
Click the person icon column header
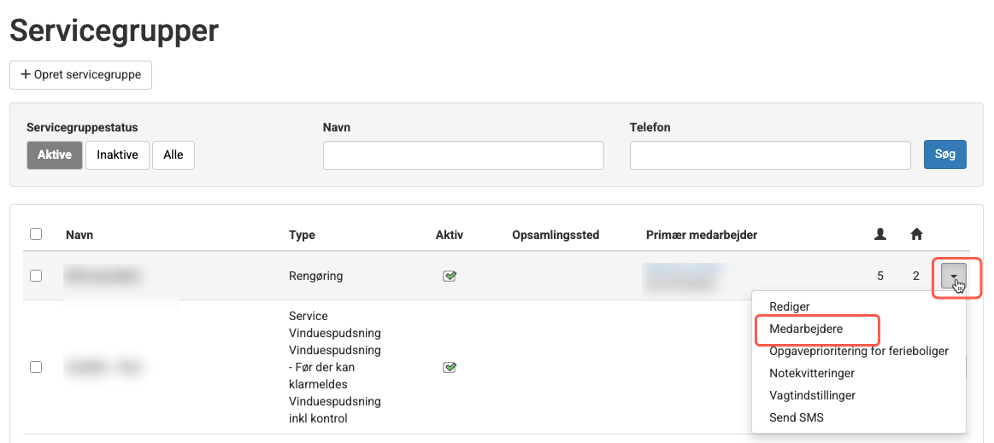(x=879, y=234)
